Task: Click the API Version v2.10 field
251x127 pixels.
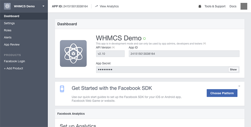Action: [110, 54]
